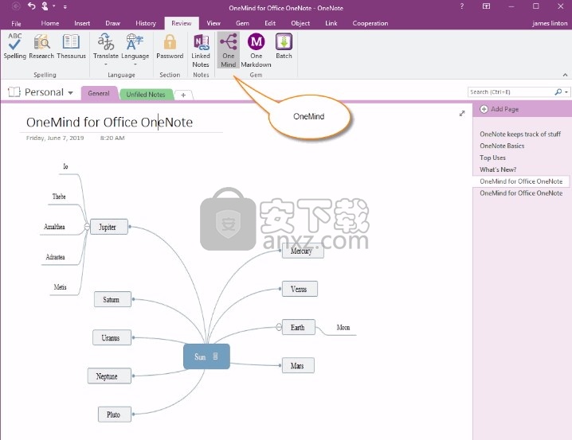Click Add Page

pos(499,109)
